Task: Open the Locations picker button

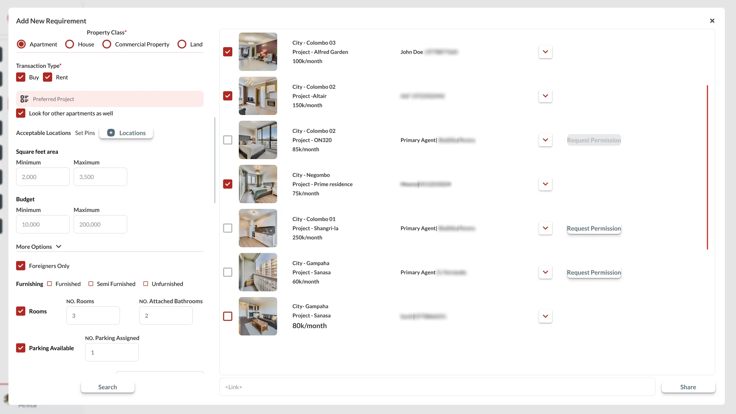Action: 126,133
